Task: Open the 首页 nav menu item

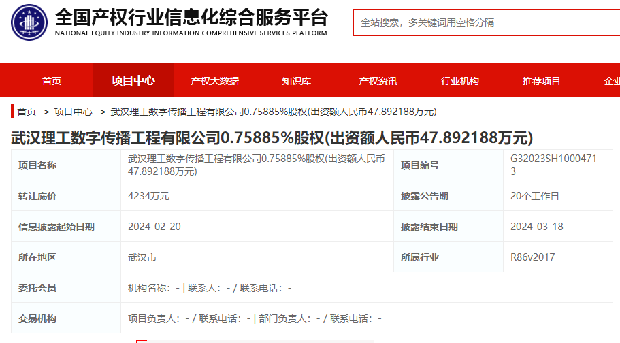Action: tap(52, 81)
